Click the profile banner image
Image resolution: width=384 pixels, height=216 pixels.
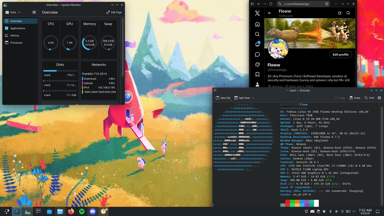pyautogui.click(x=310, y=33)
